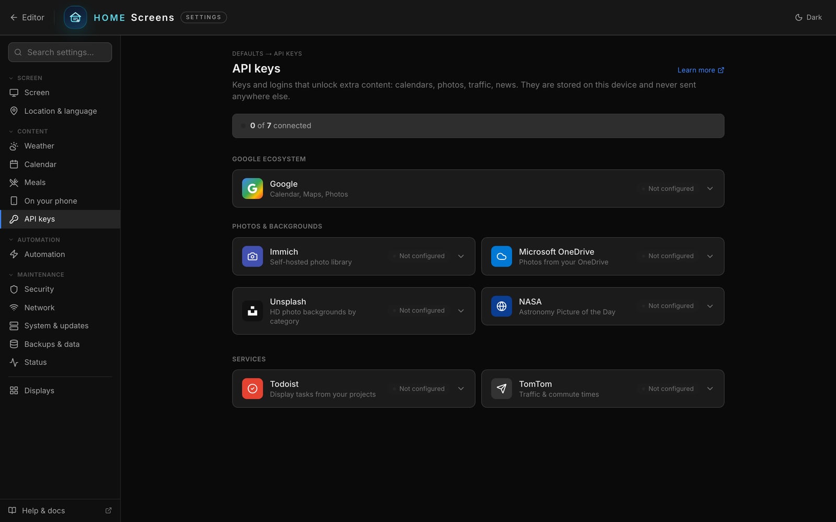Click into the Search settings field

[x=60, y=52]
